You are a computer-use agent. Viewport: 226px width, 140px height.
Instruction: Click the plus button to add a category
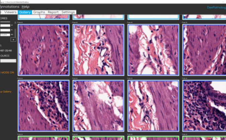(13, 40)
